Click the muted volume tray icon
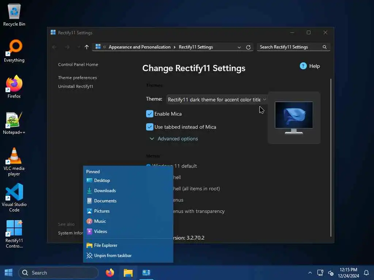 coord(331,273)
